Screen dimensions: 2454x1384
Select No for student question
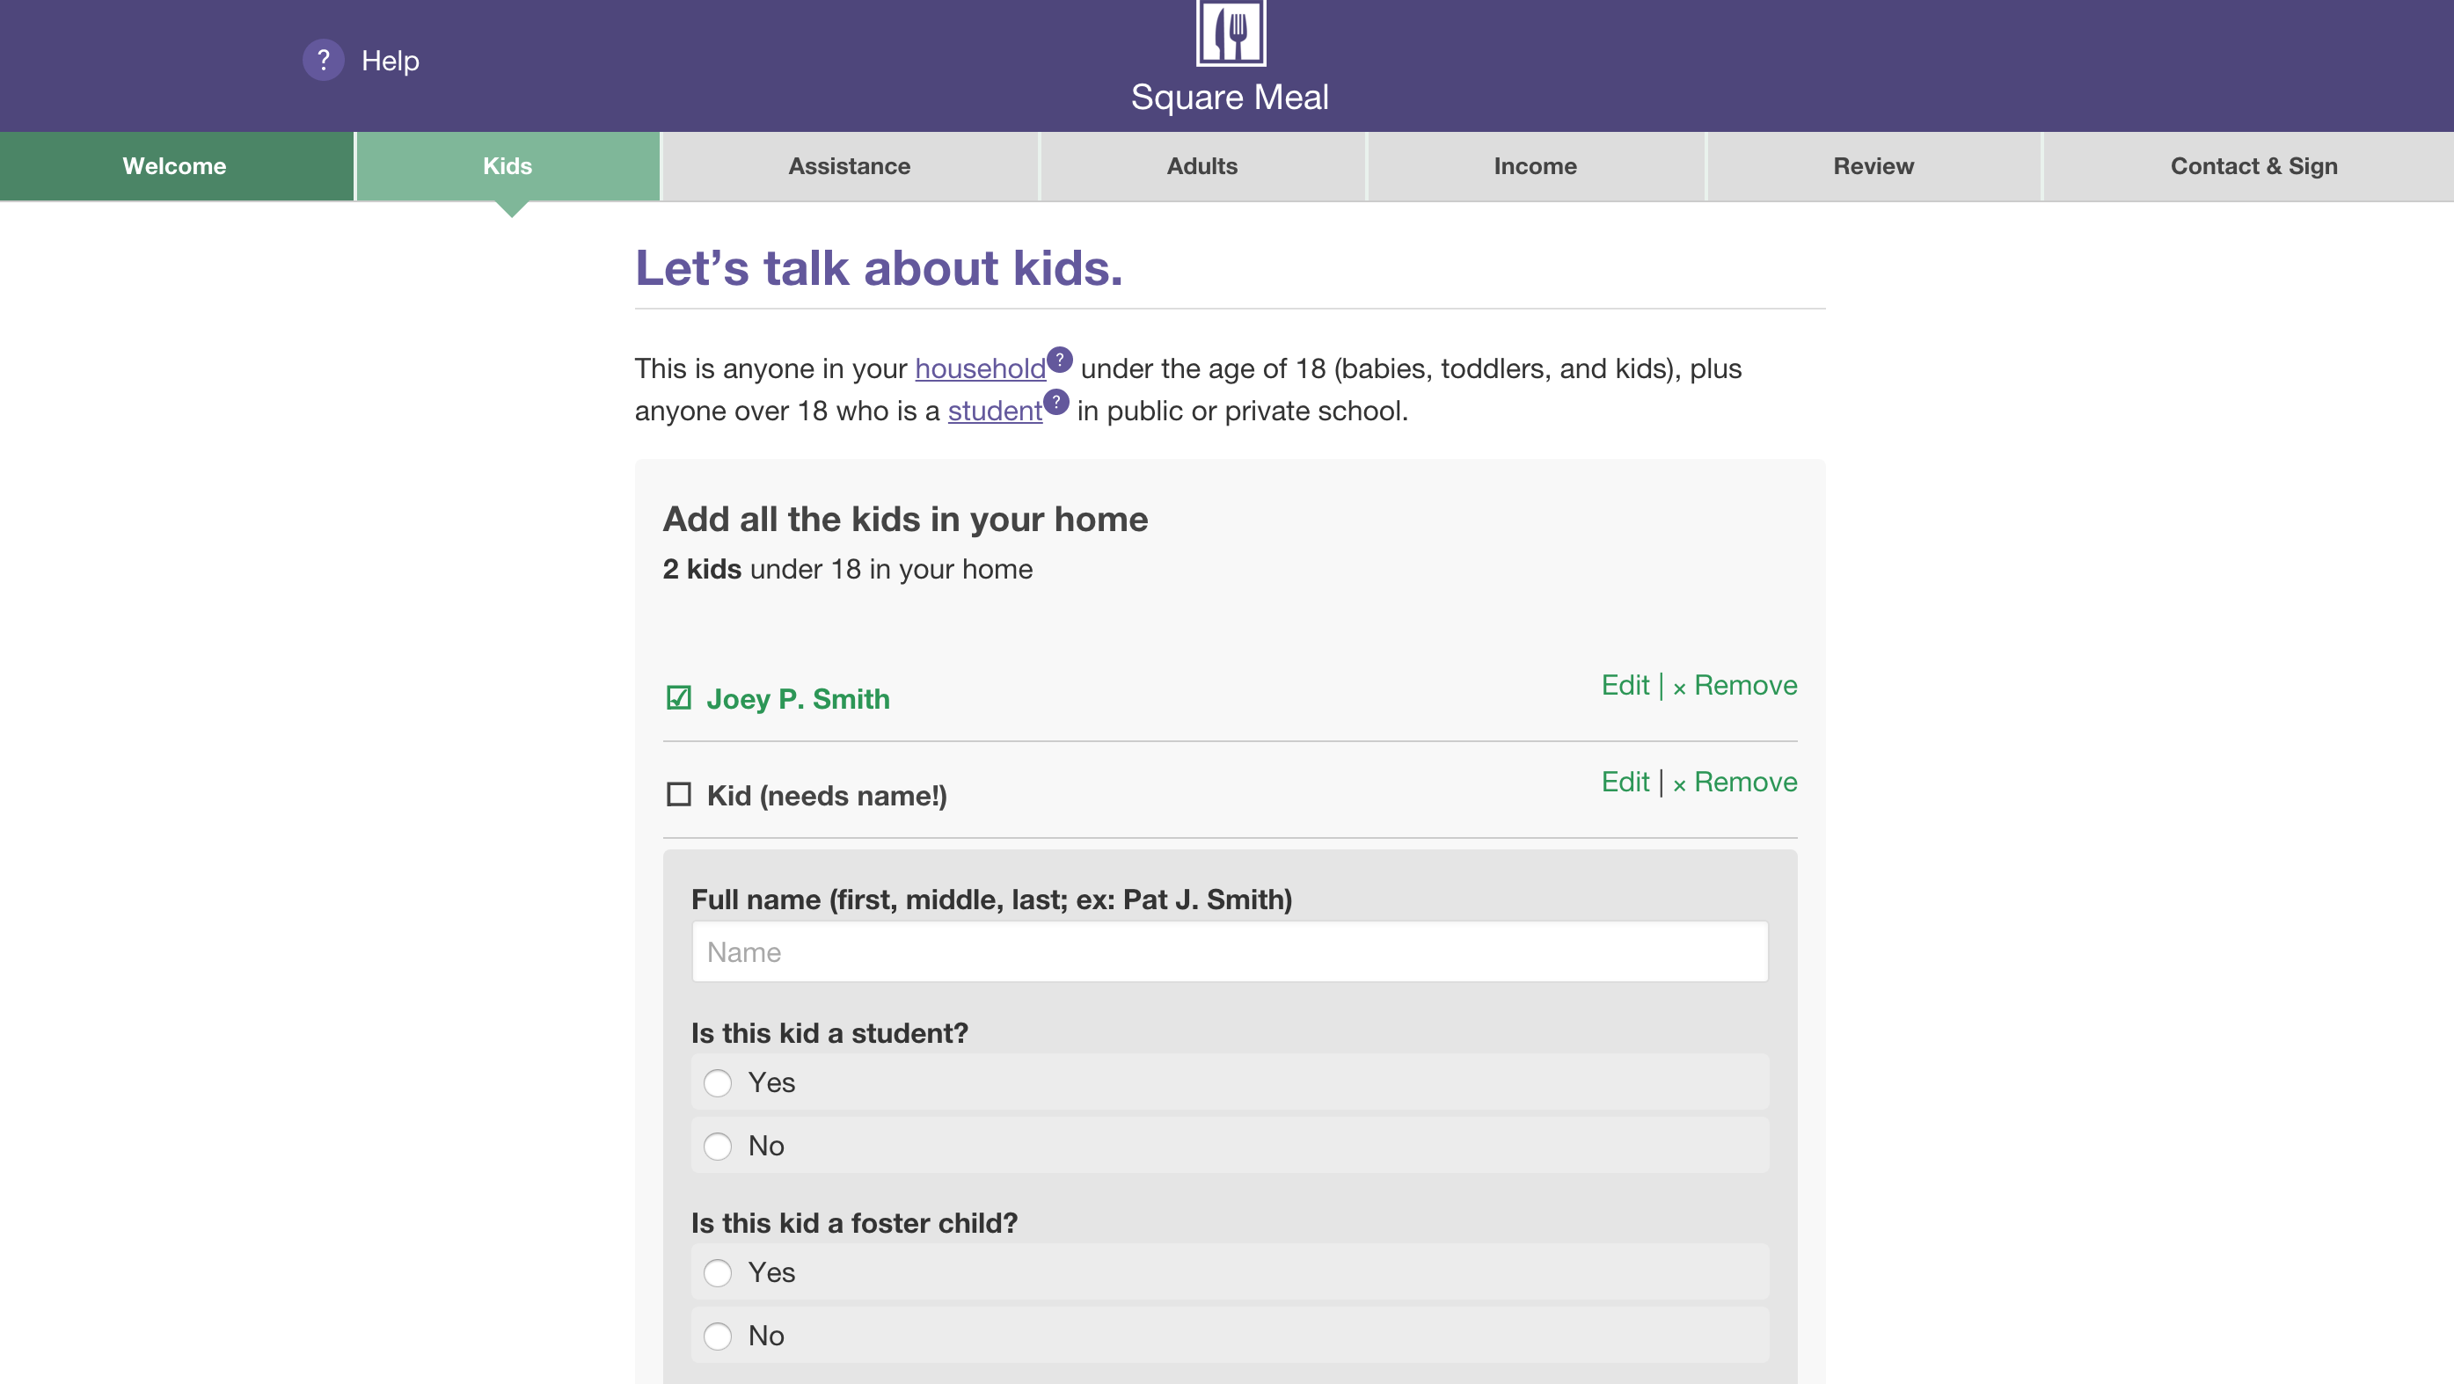click(718, 1146)
